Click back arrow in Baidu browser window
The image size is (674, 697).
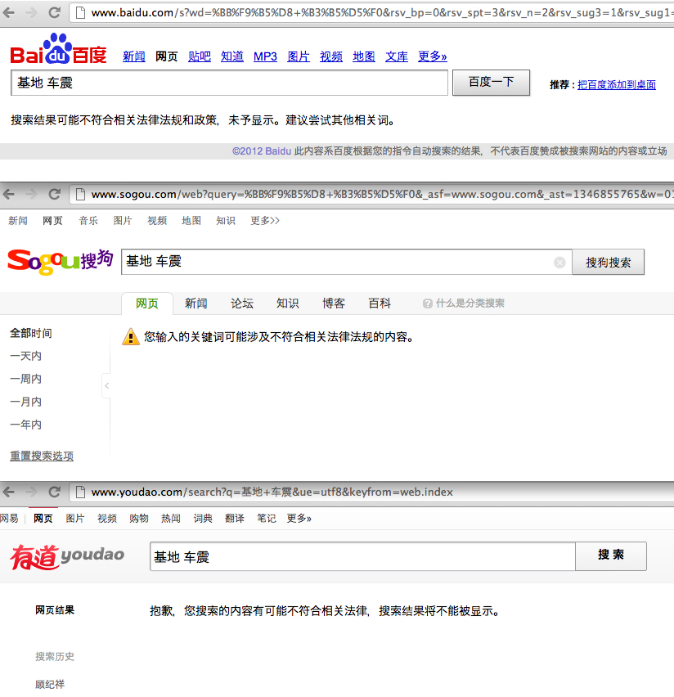tap(8, 12)
